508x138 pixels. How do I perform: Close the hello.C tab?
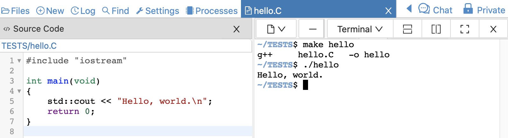388,11
